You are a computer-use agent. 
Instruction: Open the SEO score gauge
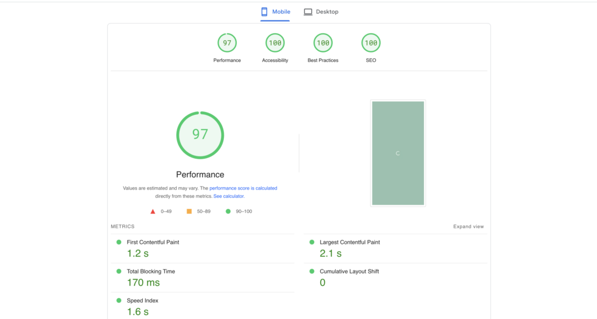371,43
